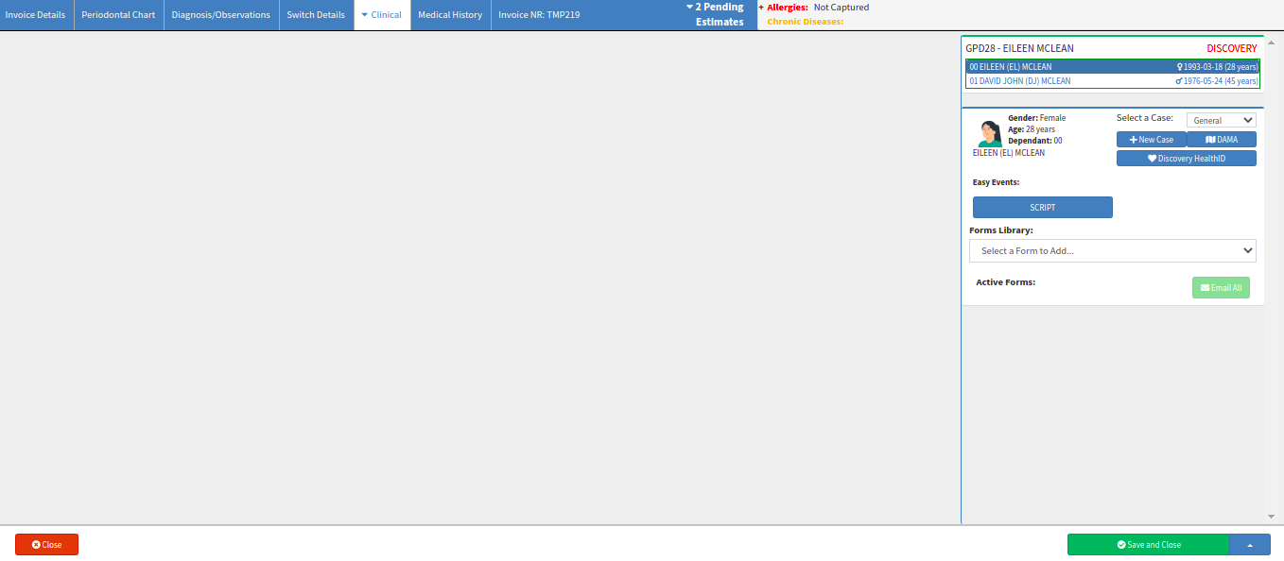
Task: Open the Invoice Details tab
Action: [36, 15]
